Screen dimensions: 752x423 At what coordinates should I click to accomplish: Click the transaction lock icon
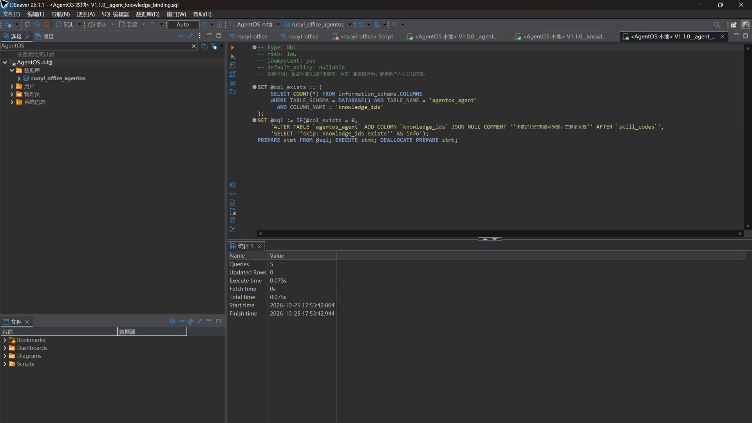[219, 24]
